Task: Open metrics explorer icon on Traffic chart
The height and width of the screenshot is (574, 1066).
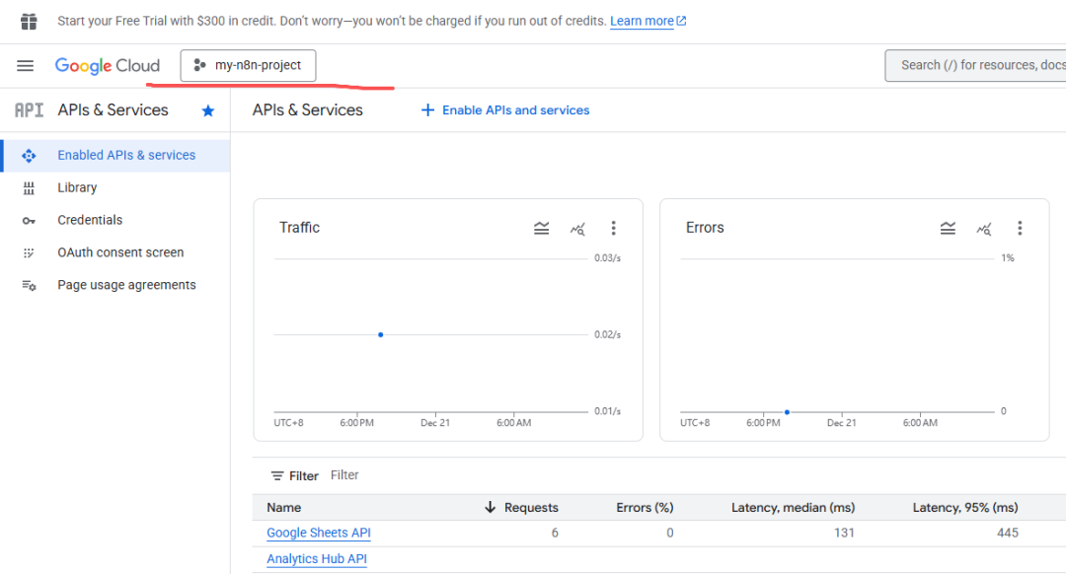Action: 577,228
